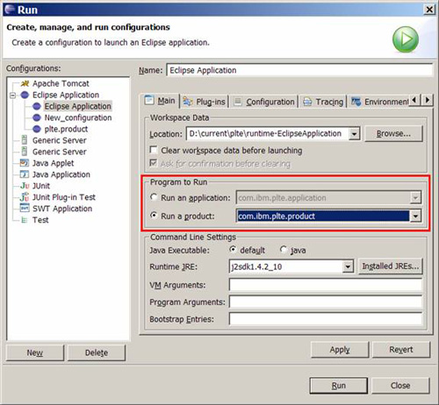439x405 pixels.
Task: Click the Test configuration icon
Action: point(25,220)
